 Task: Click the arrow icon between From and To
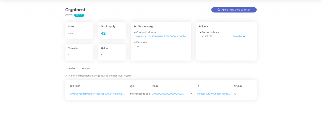(191, 94)
